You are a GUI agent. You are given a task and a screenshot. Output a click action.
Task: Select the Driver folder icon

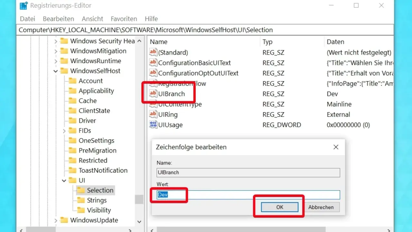coord(73,121)
